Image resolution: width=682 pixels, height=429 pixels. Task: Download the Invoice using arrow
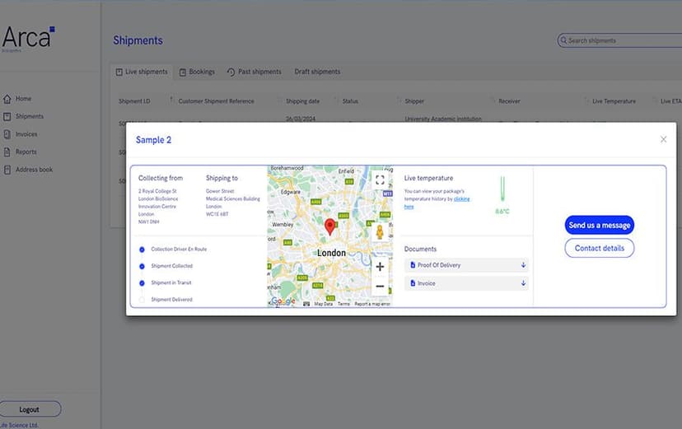click(x=522, y=283)
